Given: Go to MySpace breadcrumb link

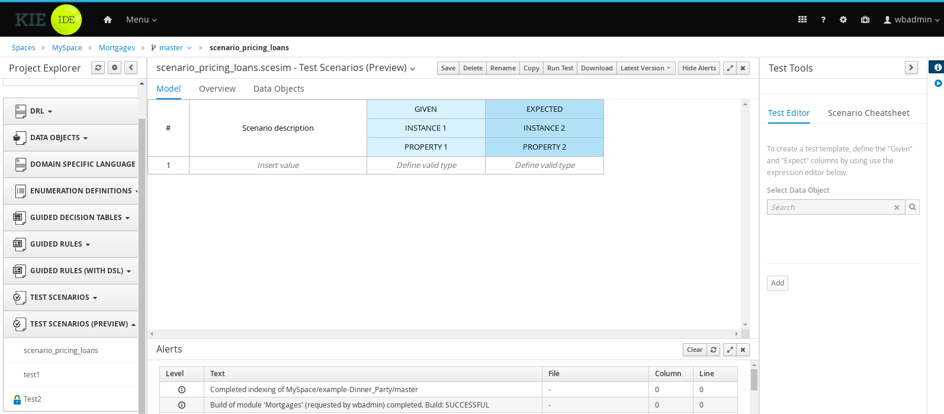Looking at the screenshot, I should pyautogui.click(x=67, y=48).
